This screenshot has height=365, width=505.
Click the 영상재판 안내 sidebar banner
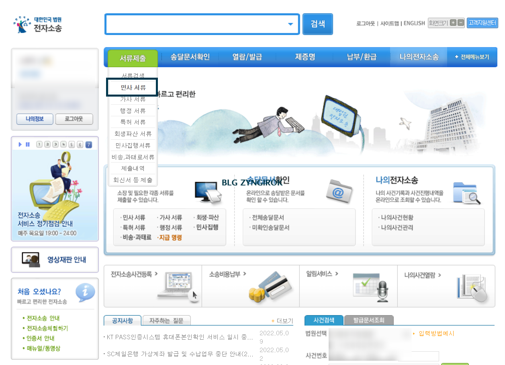55,260
